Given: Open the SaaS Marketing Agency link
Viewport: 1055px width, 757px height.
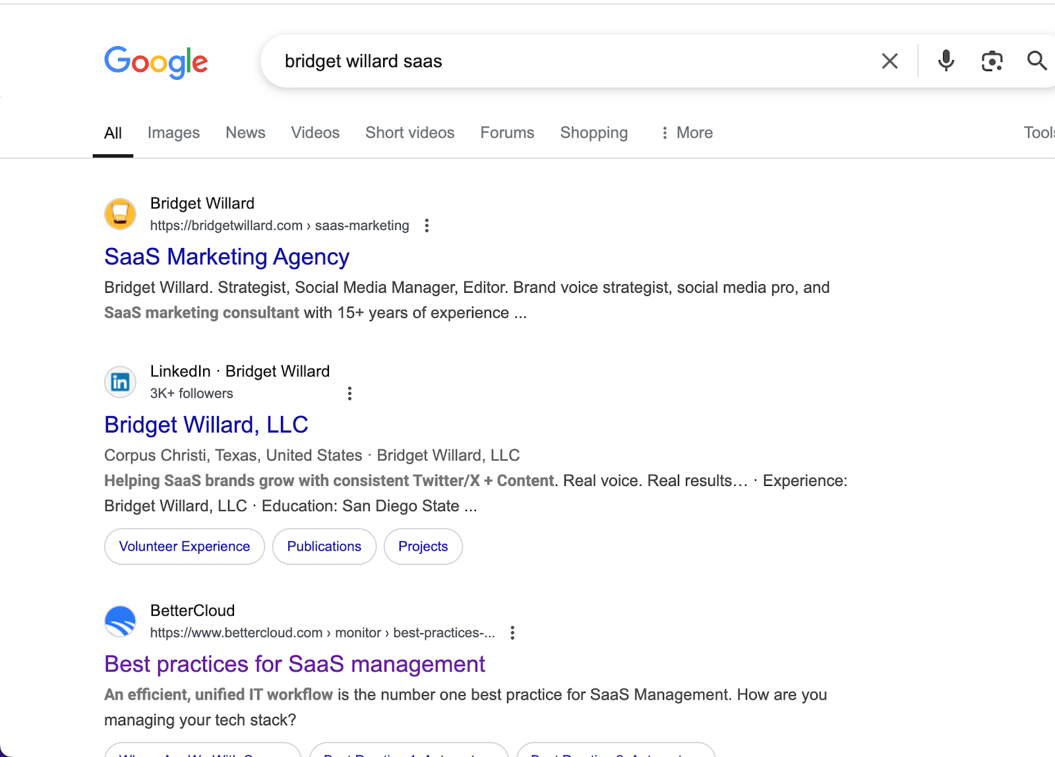Looking at the screenshot, I should coord(227,257).
